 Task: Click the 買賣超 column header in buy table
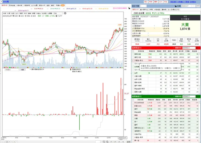tap(159, 51)
